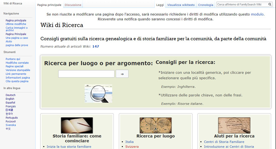Click the Aiuti per la ricerca heading
Viewport: 276px width, 149px height.
point(234,136)
